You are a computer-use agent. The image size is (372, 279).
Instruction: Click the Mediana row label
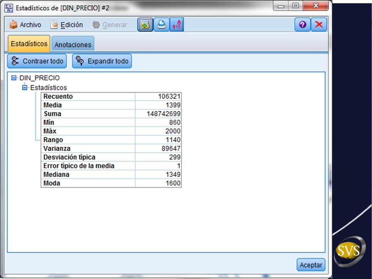click(x=56, y=174)
